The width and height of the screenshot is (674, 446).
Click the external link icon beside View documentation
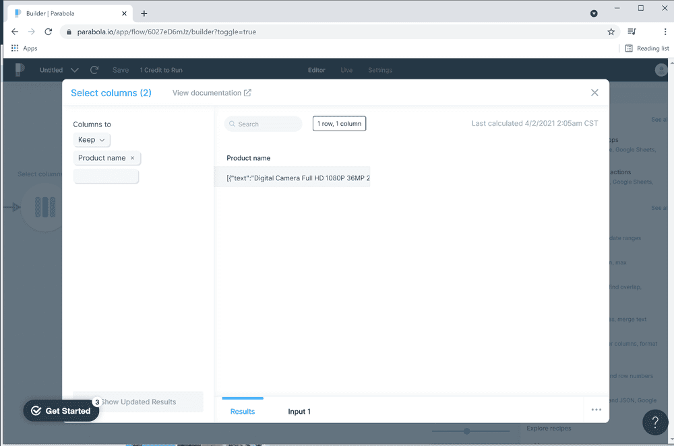click(247, 93)
